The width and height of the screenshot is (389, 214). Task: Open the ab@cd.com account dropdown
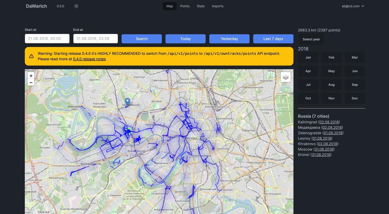[353, 6]
